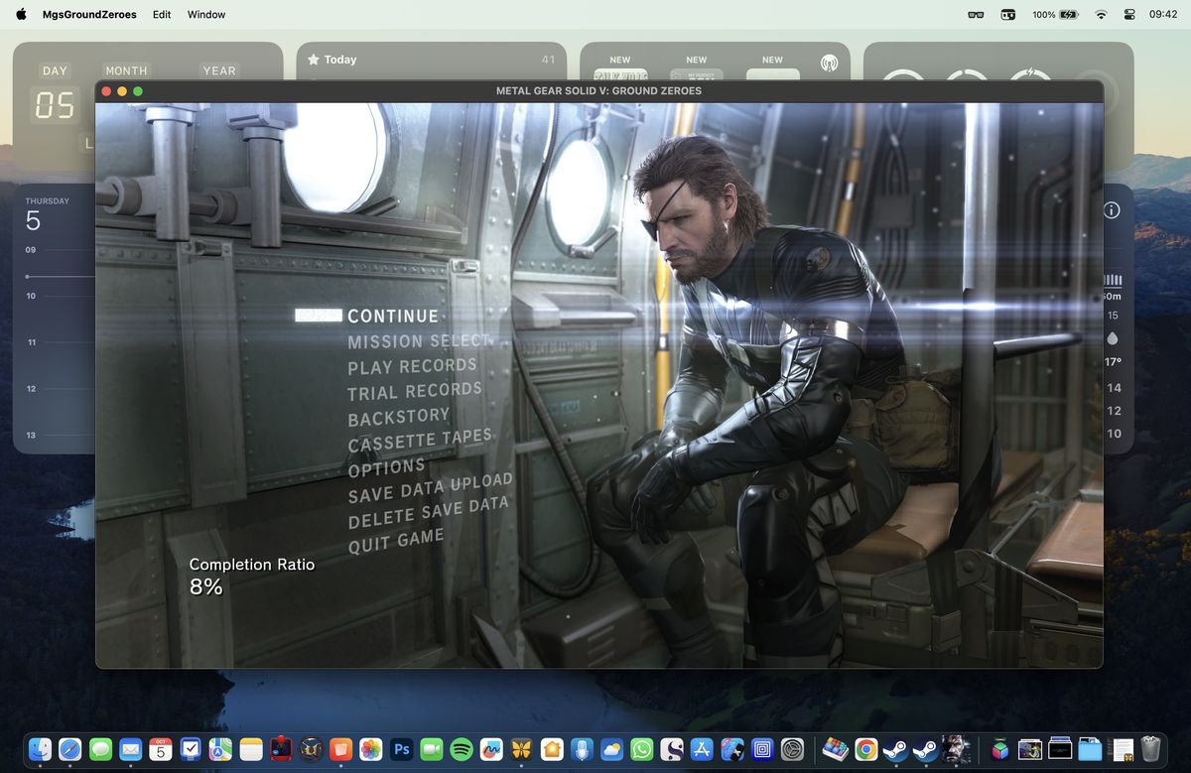1191x773 pixels.
Task: Select CONTINUE in the game menu
Action: click(x=392, y=316)
